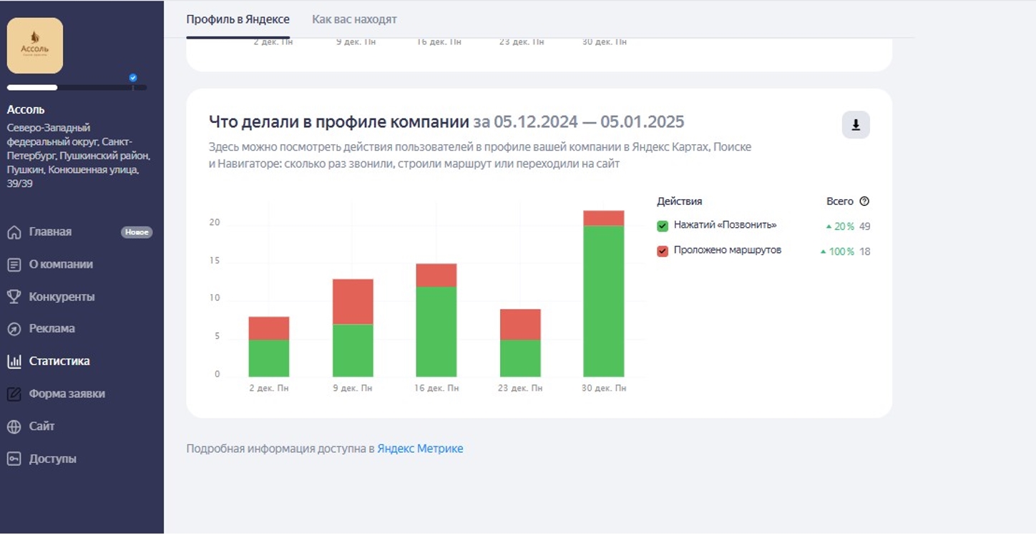Click the О компании document icon

coord(14,264)
